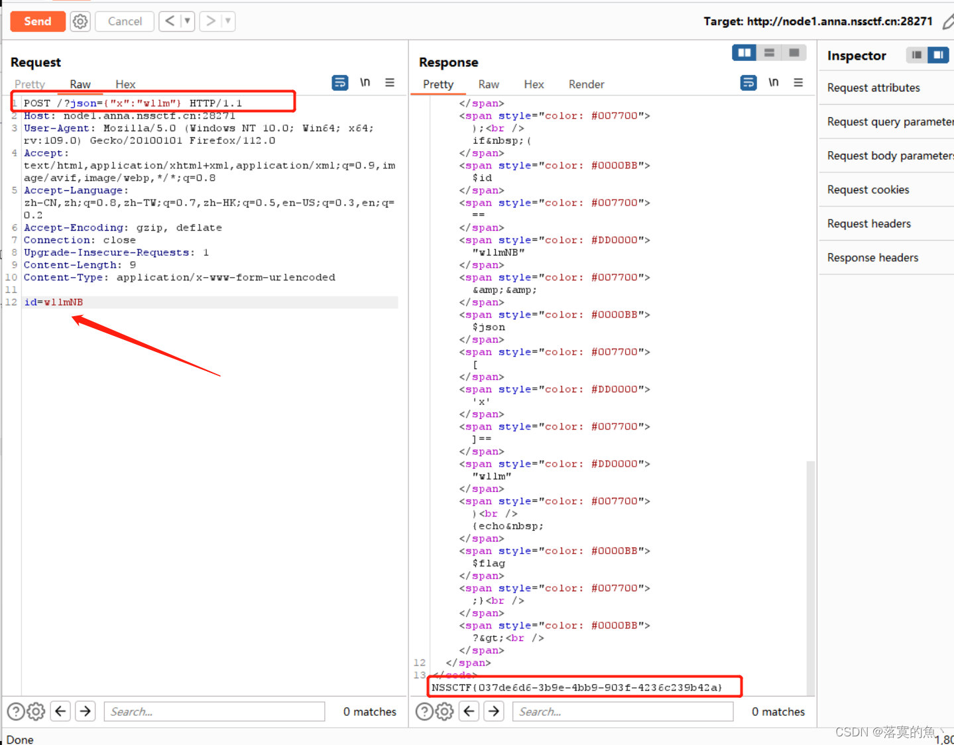
Task: Click the Content-Type header line
Action: click(180, 278)
